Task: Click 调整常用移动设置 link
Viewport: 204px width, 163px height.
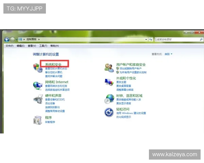Action: pyautogui.click(x=55, y=111)
